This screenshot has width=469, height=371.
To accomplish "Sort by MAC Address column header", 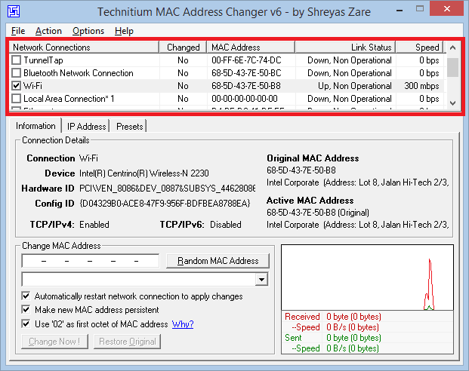I will coord(251,48).
